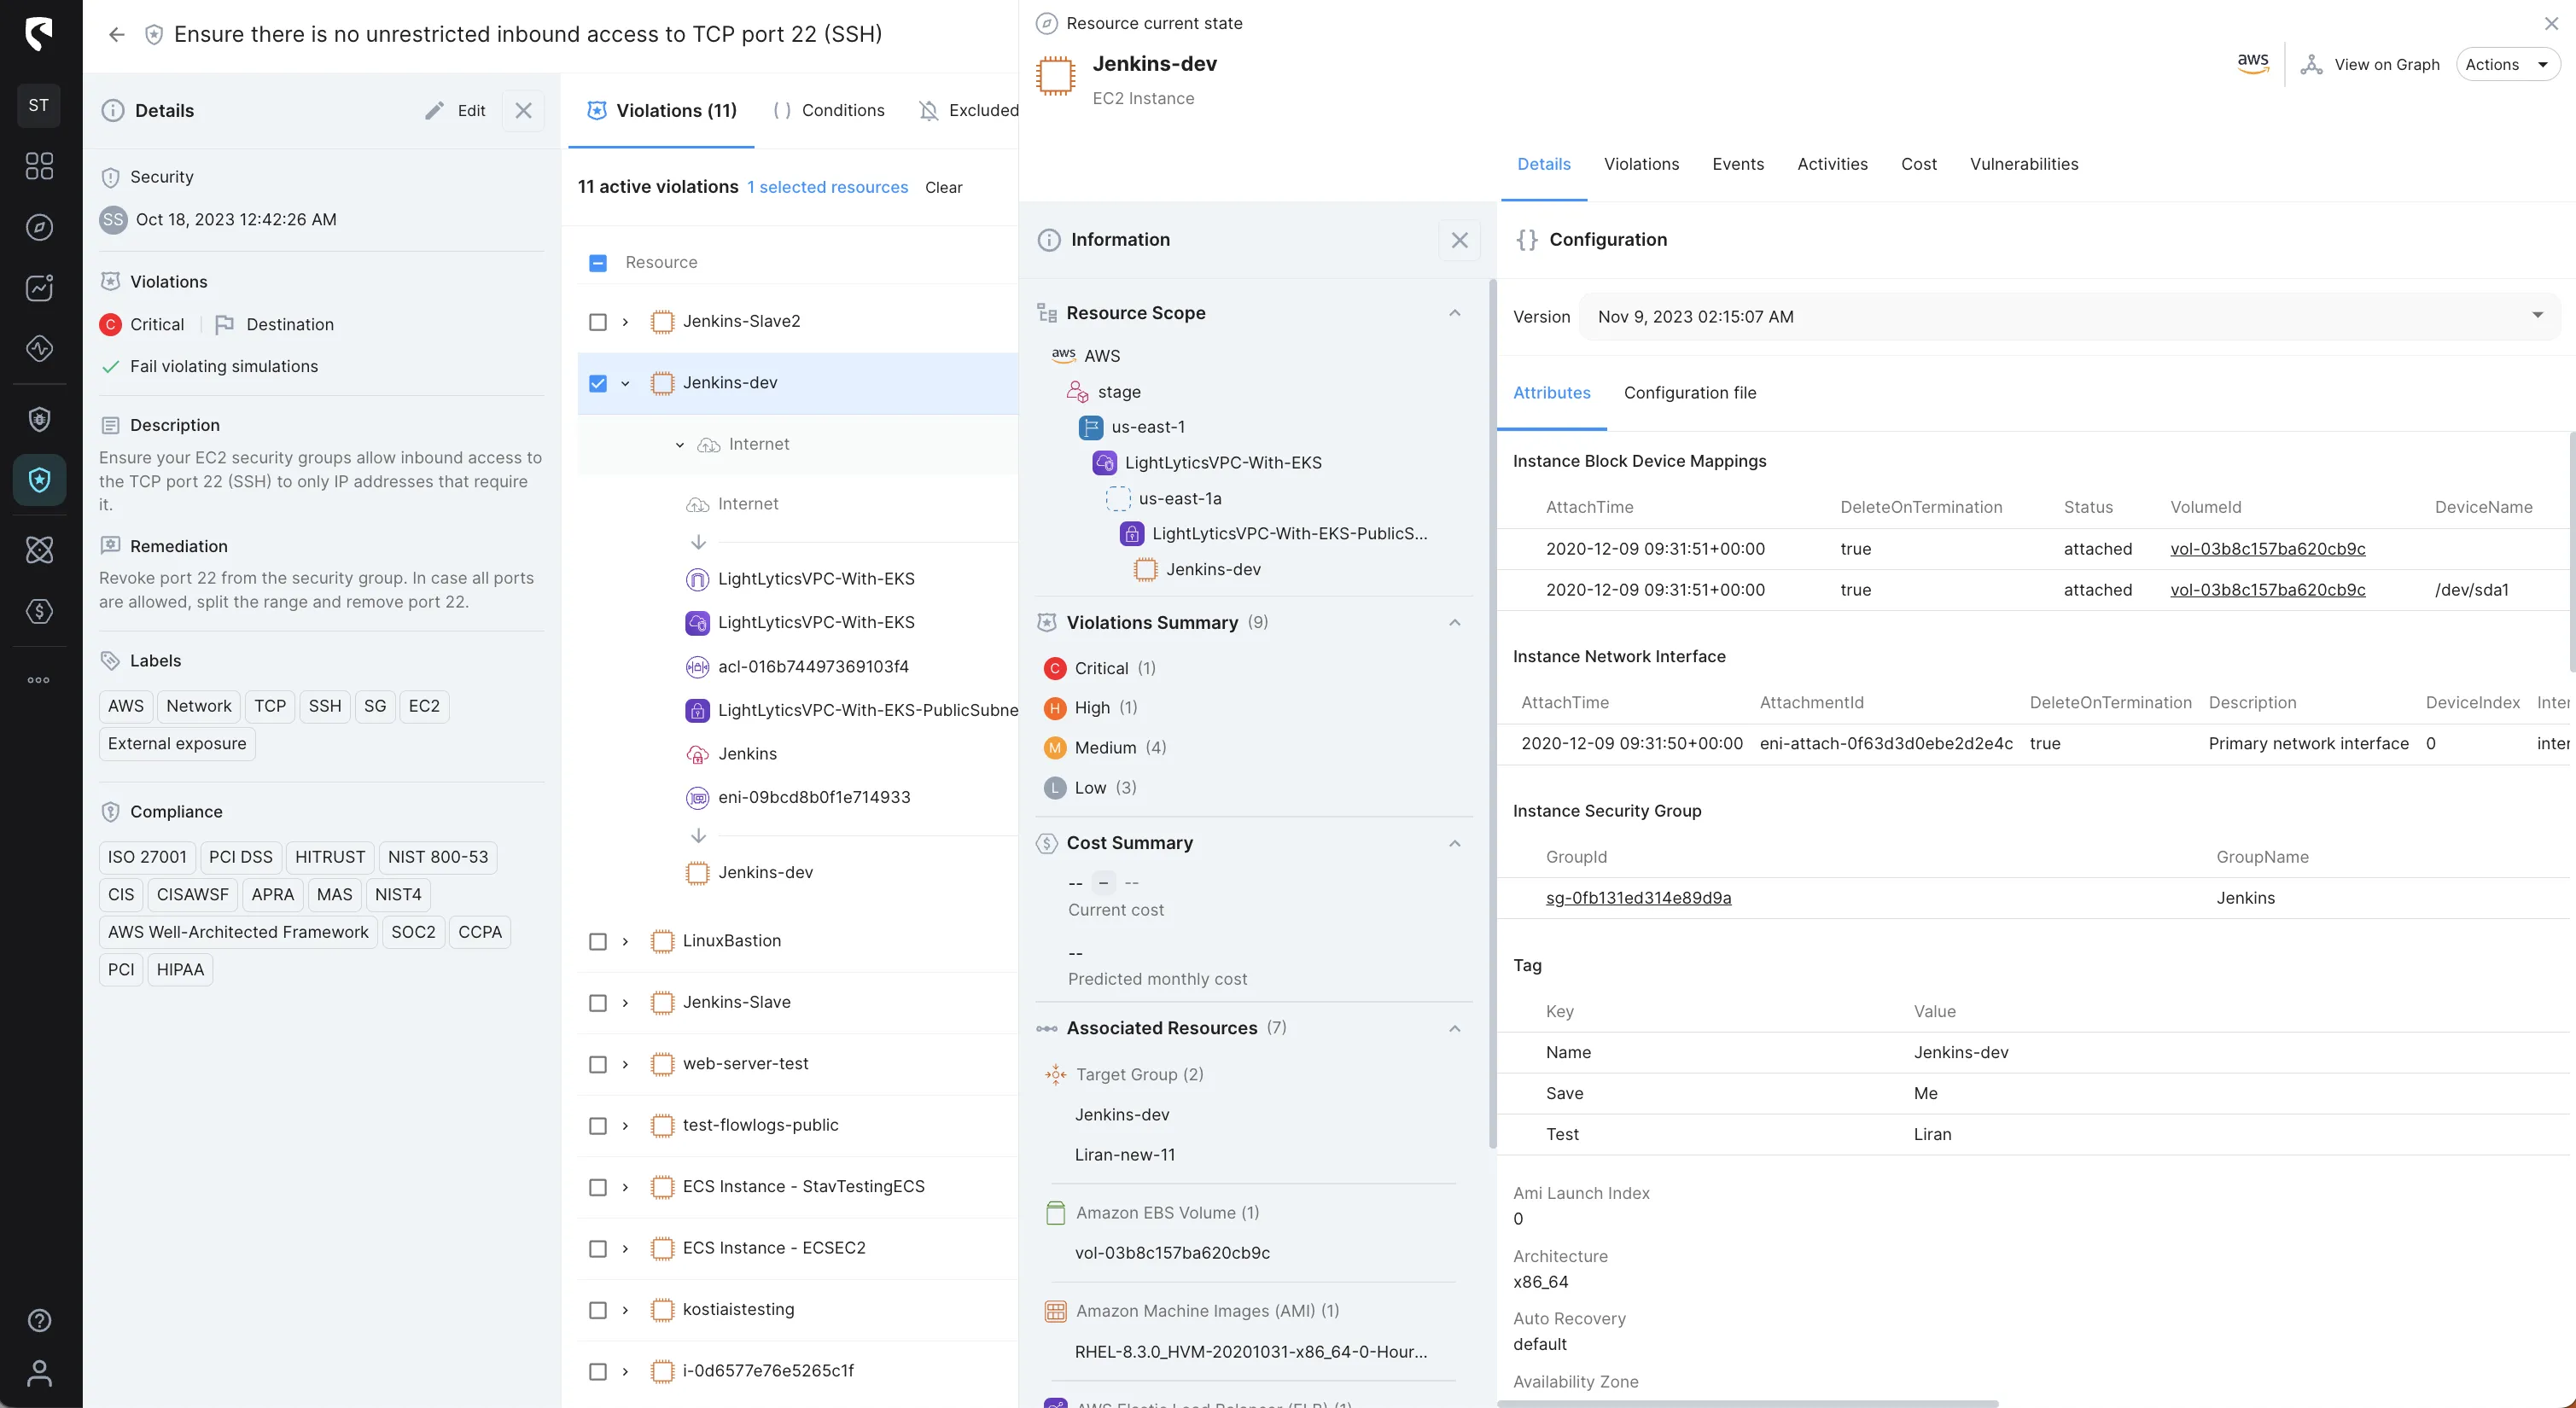
Task: Check the web-server-test checkbox
Action: coord(598,1065)
